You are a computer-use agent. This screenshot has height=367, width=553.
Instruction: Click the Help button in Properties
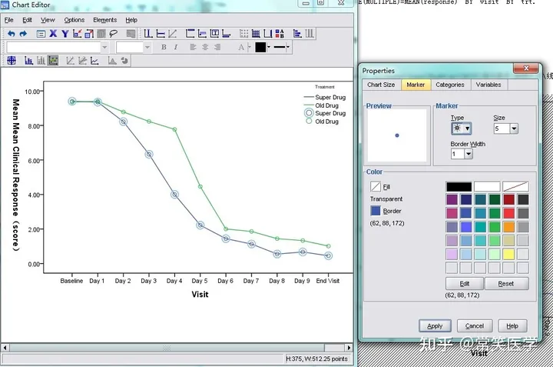[x=512, y=326]
